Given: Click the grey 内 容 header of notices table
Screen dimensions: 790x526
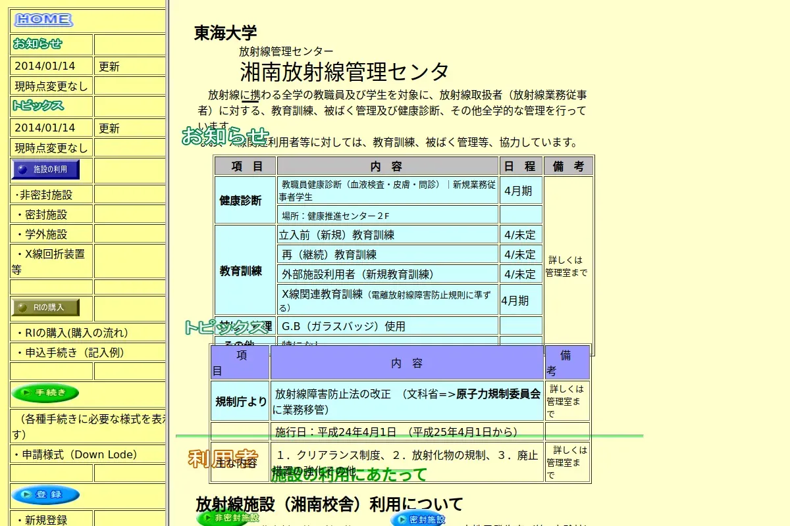Looking at the screenshot, I should 388,166.
